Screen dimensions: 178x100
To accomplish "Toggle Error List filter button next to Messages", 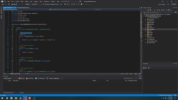I will (x=47, y=78).
